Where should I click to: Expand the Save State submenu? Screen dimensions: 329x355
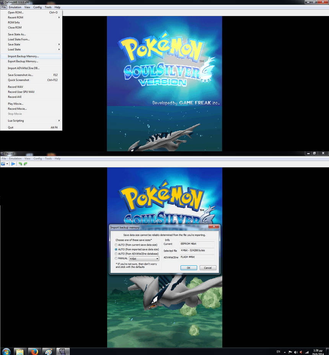31,44
